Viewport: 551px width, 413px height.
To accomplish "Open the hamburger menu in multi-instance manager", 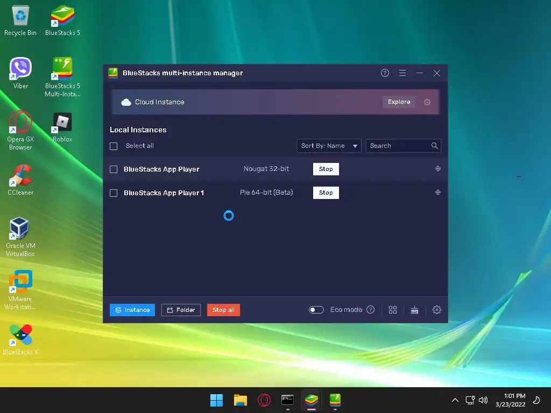I will pyautogui.click(x=402, y=73).
